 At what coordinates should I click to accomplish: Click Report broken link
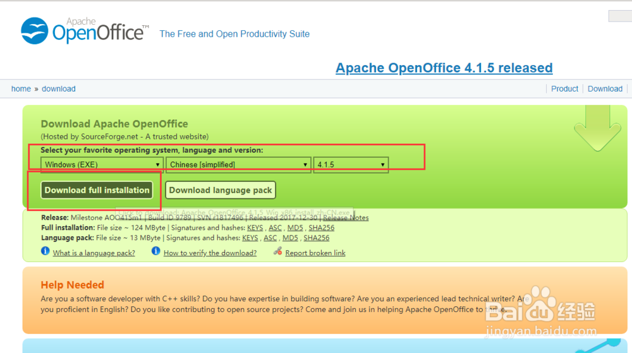[315, 253]
